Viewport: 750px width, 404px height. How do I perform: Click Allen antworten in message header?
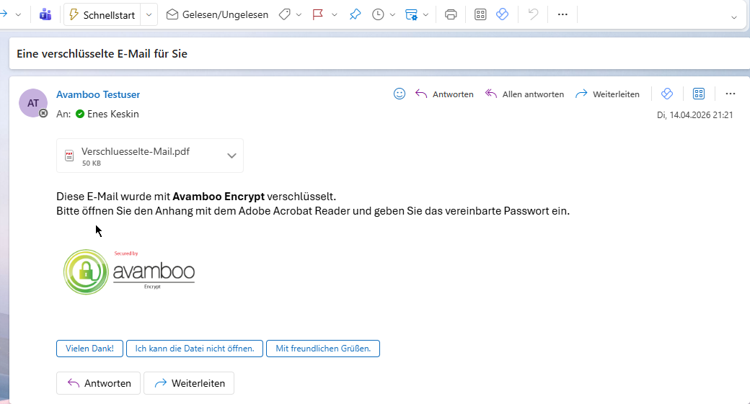coord(524,94)
